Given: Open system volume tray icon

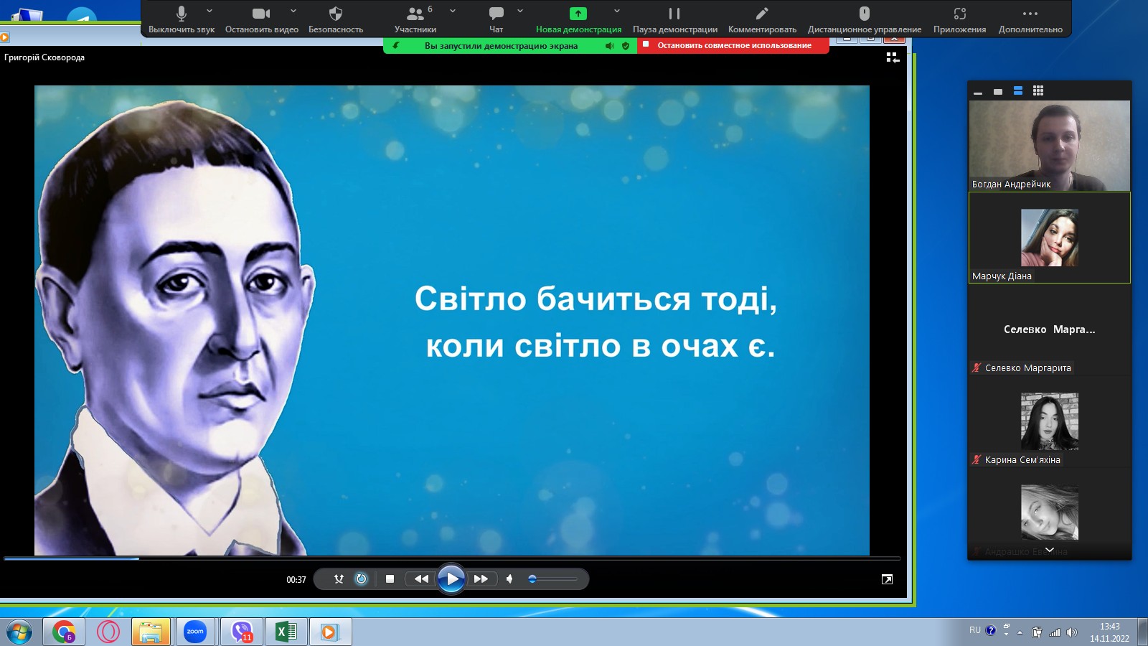Looking at the screenshot, I should coord(1072,632).
